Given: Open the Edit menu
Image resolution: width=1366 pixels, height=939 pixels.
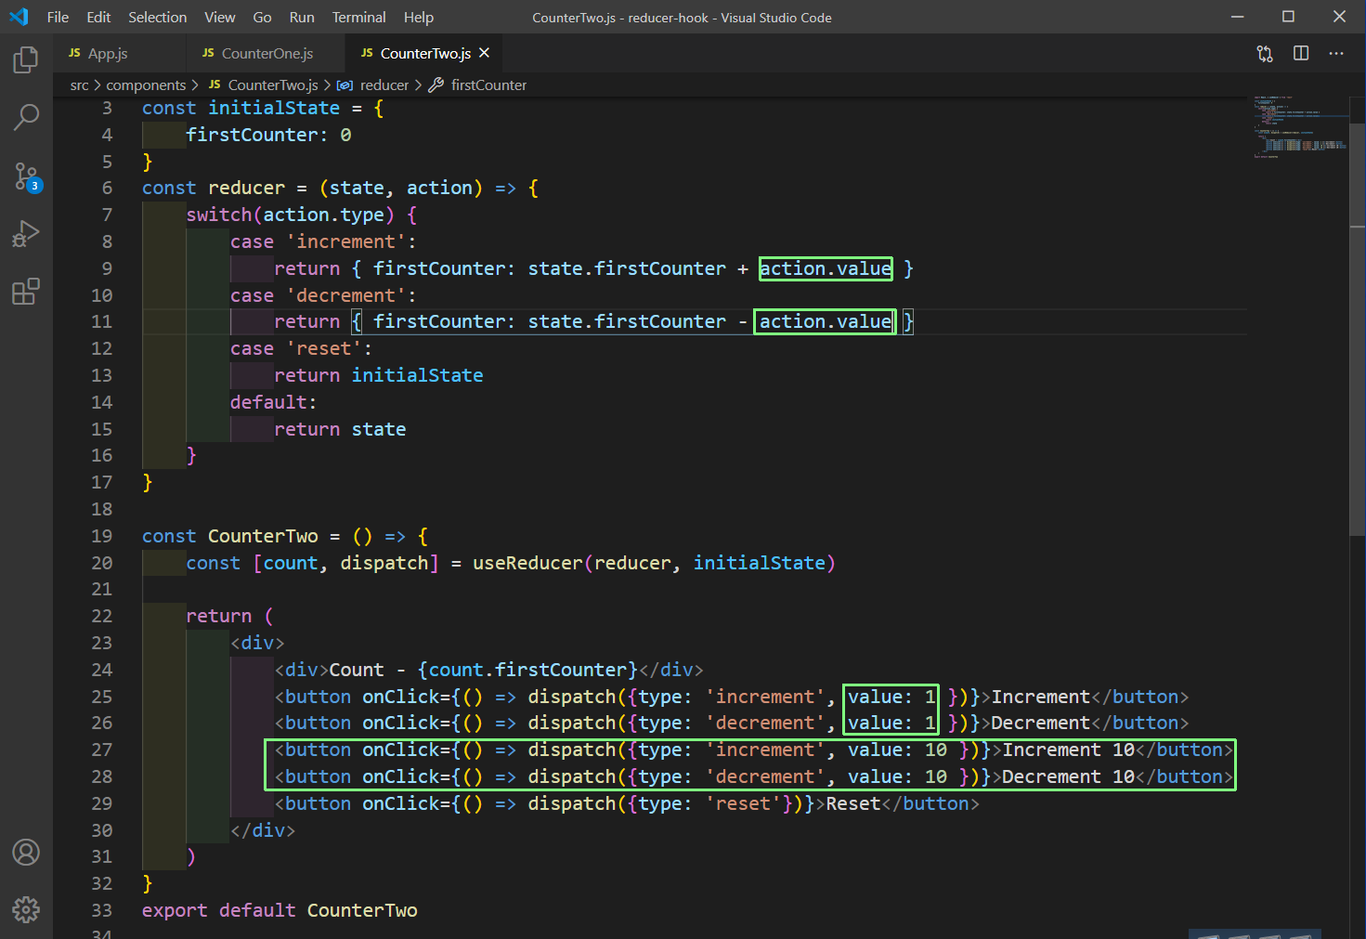Looking at the screenshot, I should click(98, 17).
